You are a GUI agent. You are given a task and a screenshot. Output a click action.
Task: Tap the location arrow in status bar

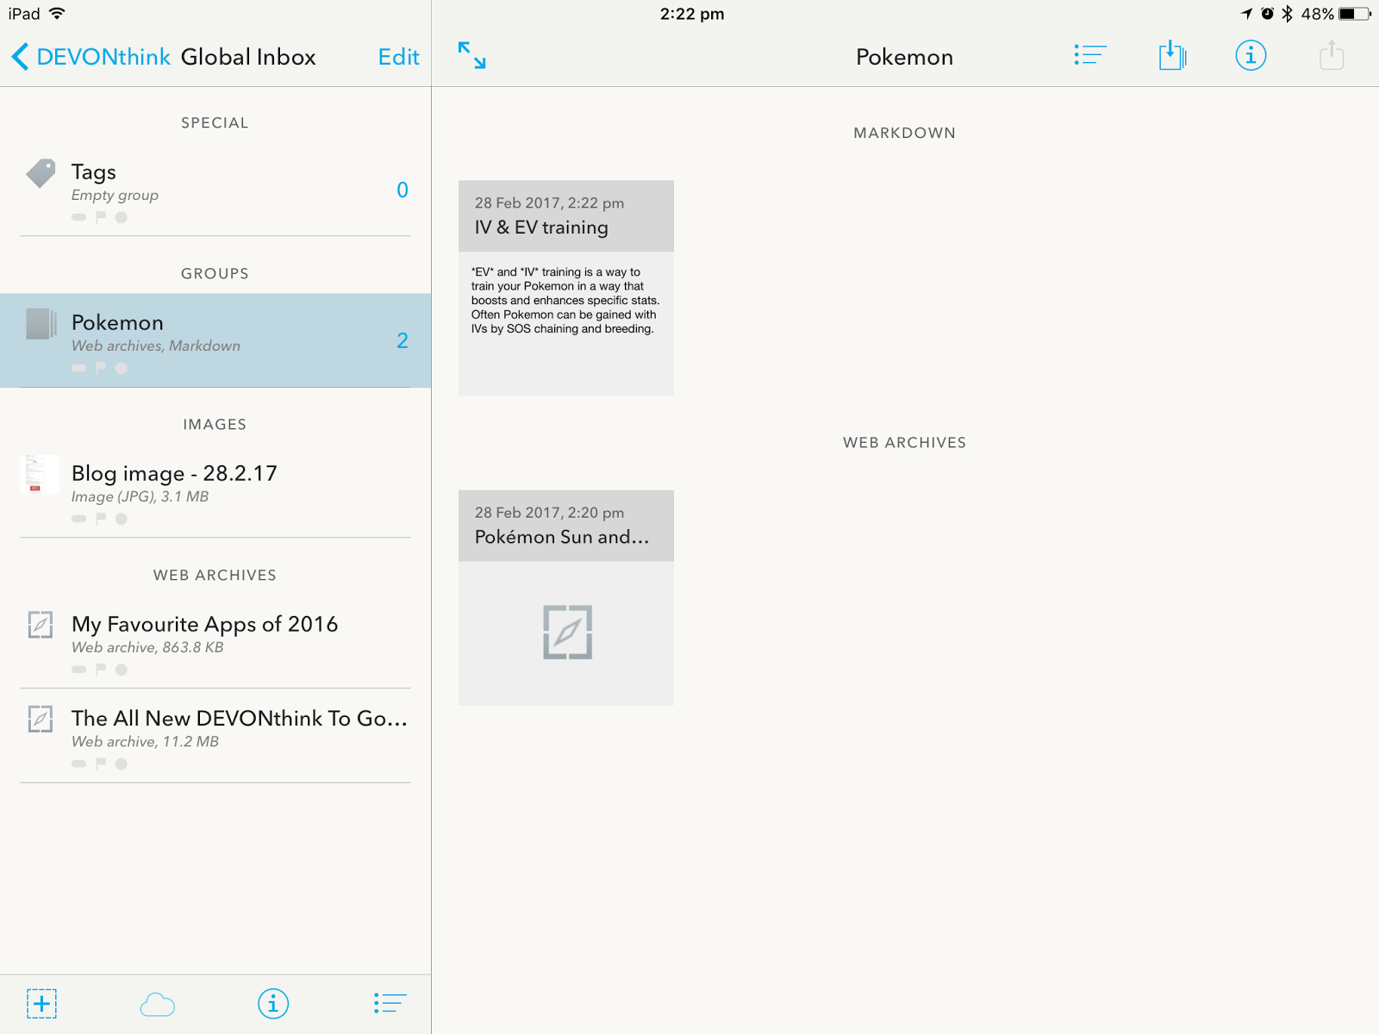pos(1246,14)
